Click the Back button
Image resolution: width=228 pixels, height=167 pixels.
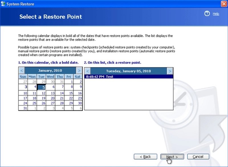(x=145, y=156)
